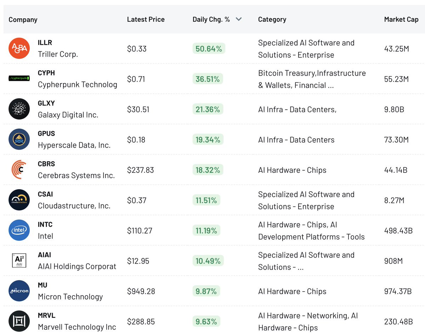Open the Cerebras Systems logo
Screen dimensions: 425x336
[x=19, y=170]
